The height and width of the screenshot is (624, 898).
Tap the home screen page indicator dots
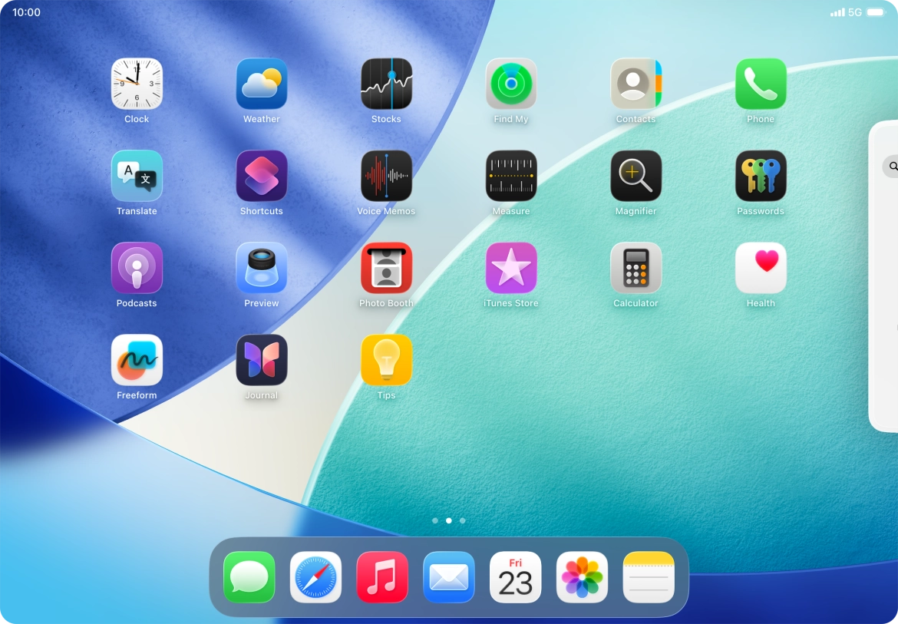(449, 520)
